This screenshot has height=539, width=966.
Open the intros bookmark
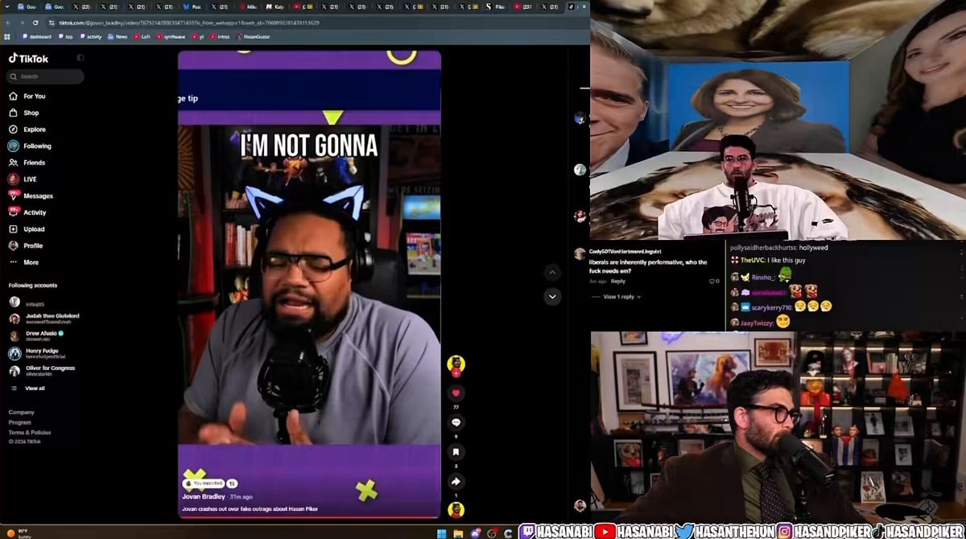coord(221,36)
